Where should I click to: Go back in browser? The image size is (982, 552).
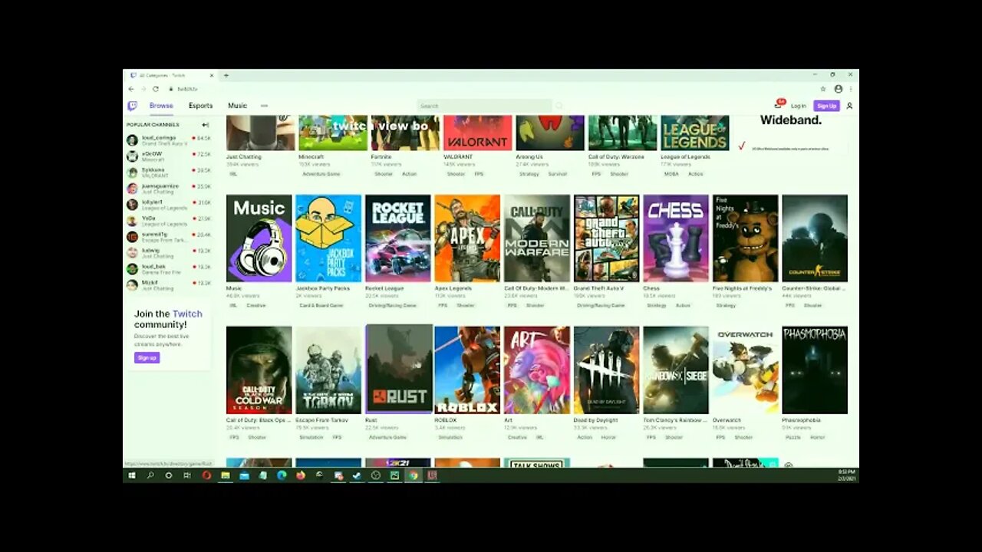[130, 89]
